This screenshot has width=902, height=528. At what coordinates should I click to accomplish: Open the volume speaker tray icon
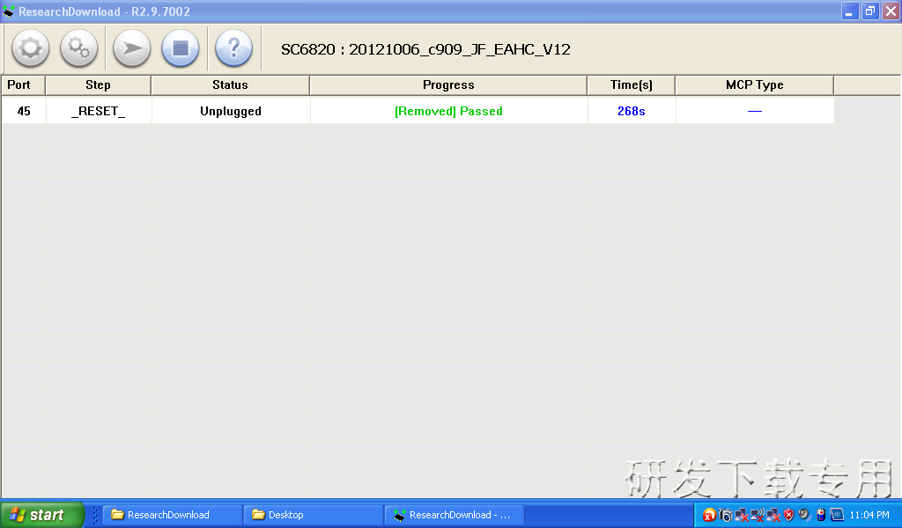tap(804, 515)
